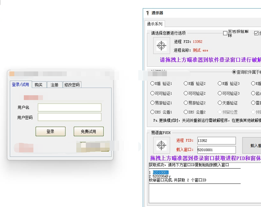Open the 通杀系列 tab
This screenshot has height=207, width=261.
click(x=155, y=24)
